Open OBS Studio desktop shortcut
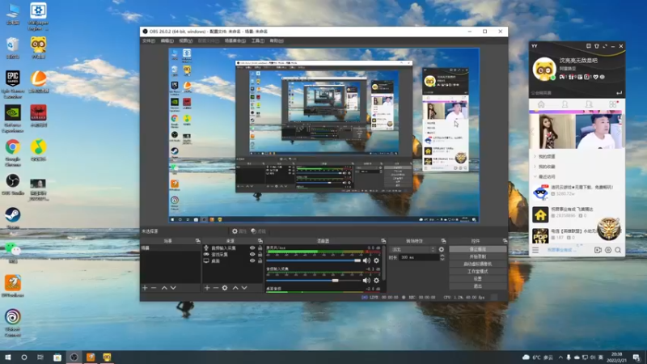The height and width of the screenshot is (364, 647). (13, 184)
